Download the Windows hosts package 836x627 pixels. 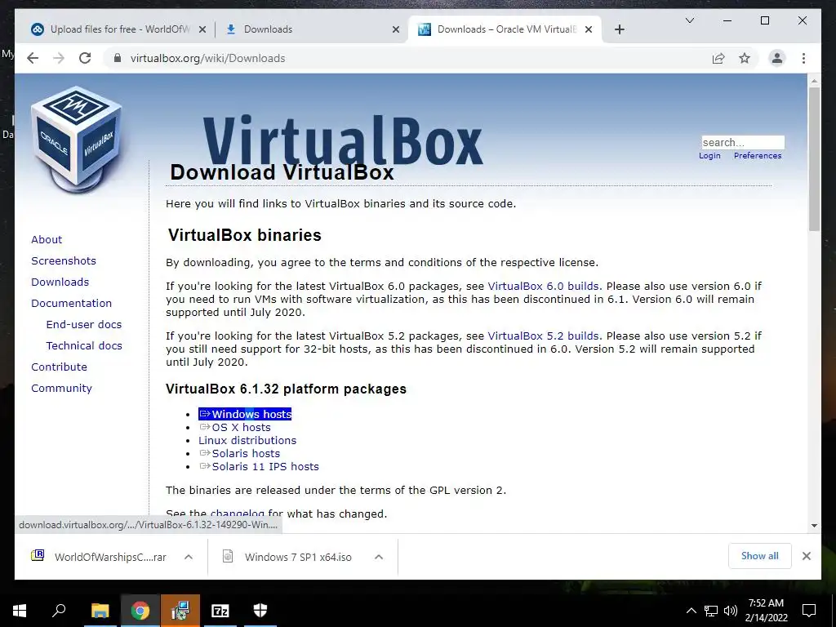(245, 414)
